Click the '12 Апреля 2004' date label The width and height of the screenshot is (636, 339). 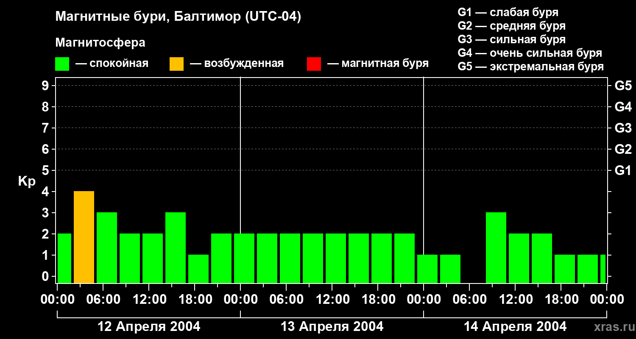pyautogui.click(x=149, y=326)
